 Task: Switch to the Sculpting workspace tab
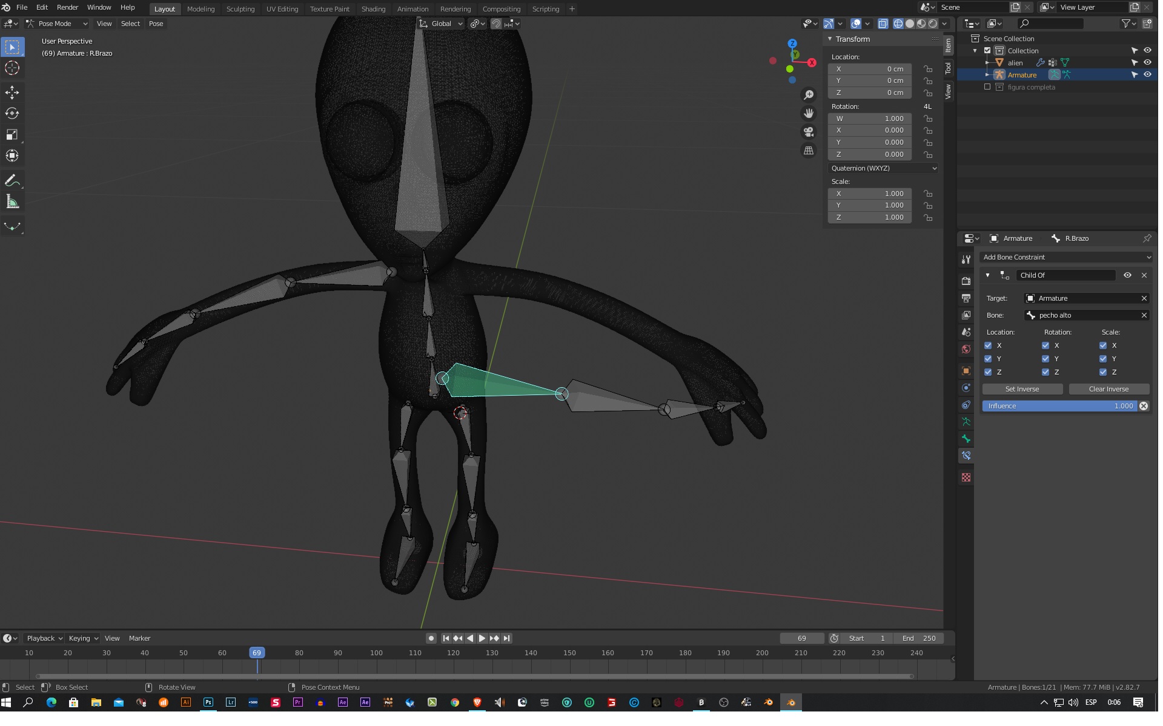click(240, 9)
